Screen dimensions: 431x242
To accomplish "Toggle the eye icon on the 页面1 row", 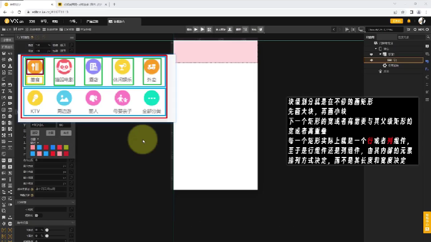I will coord(371,55).
